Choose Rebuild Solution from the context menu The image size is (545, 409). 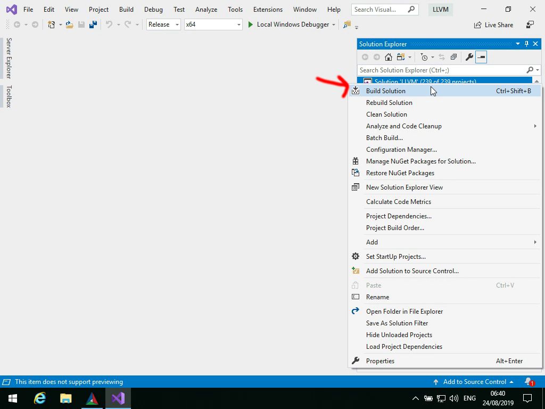[x=389, y=102]
